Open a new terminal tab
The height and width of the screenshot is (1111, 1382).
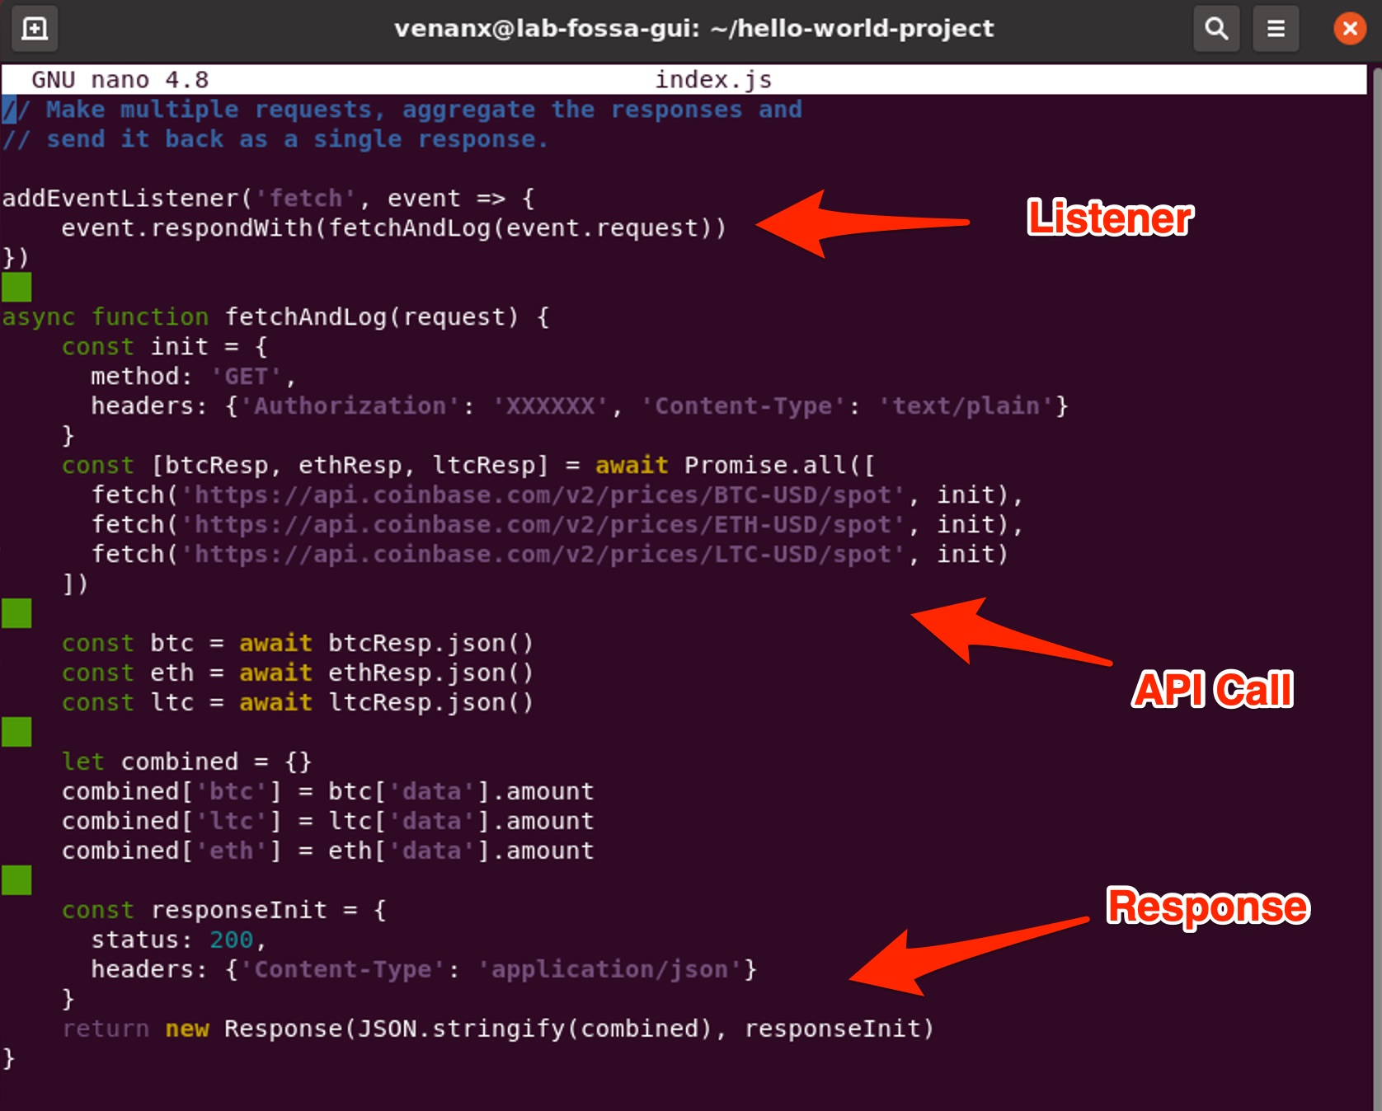click(x=35, y=29)
